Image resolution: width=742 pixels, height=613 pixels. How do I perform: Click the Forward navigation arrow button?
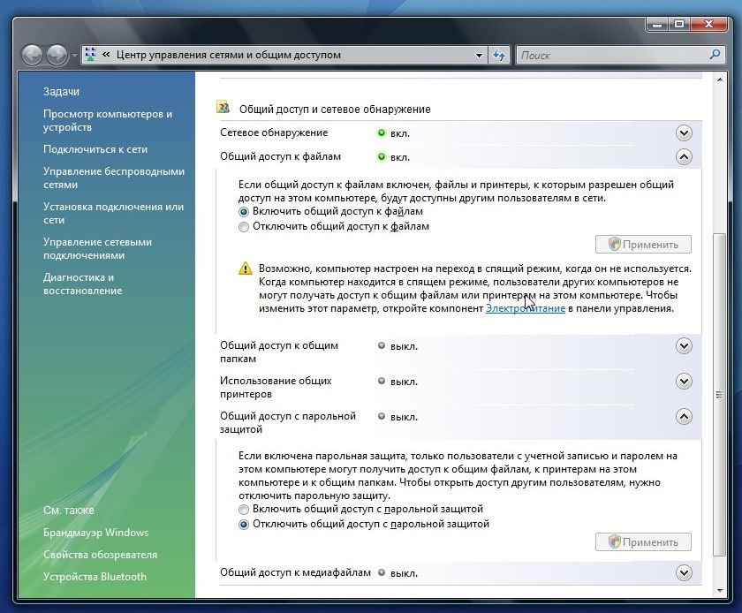[58, 55]
